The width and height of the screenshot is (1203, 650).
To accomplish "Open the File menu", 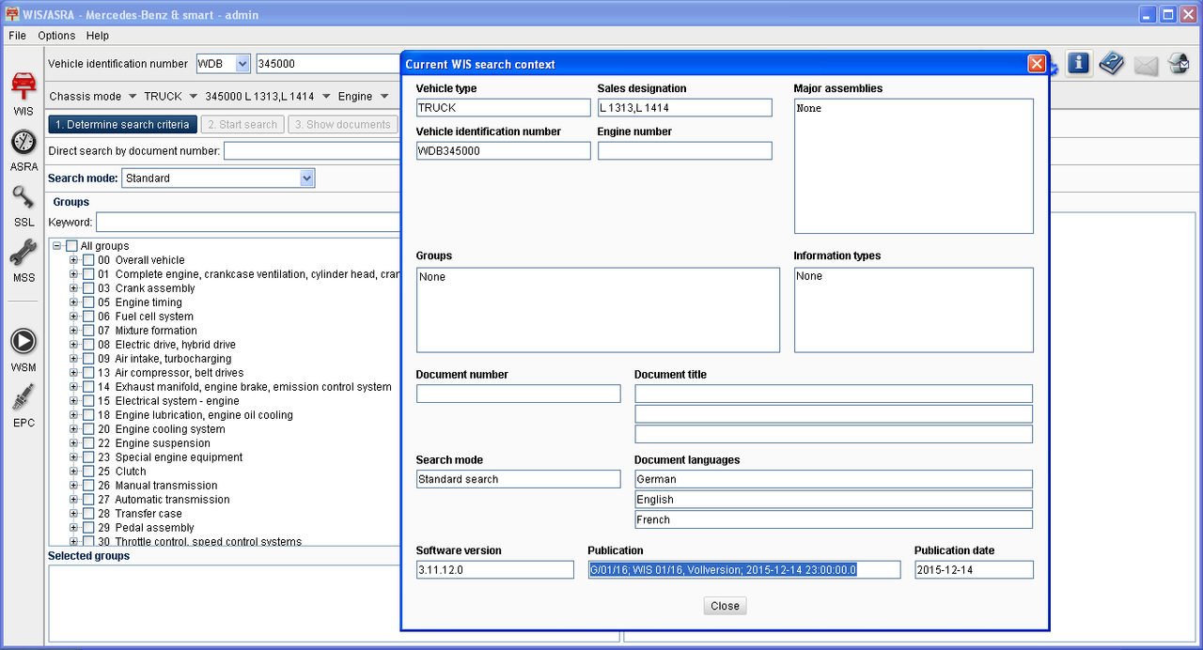I will [x=17, y=36].
